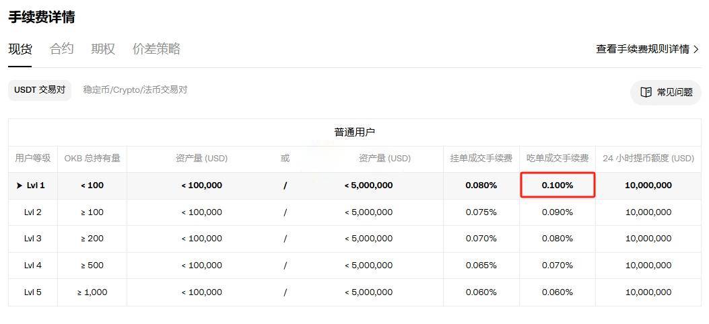Viewport: 709px width, 324px height.
Task: Select the Lvl 3 row label
Action: click(x=33, y=239)
